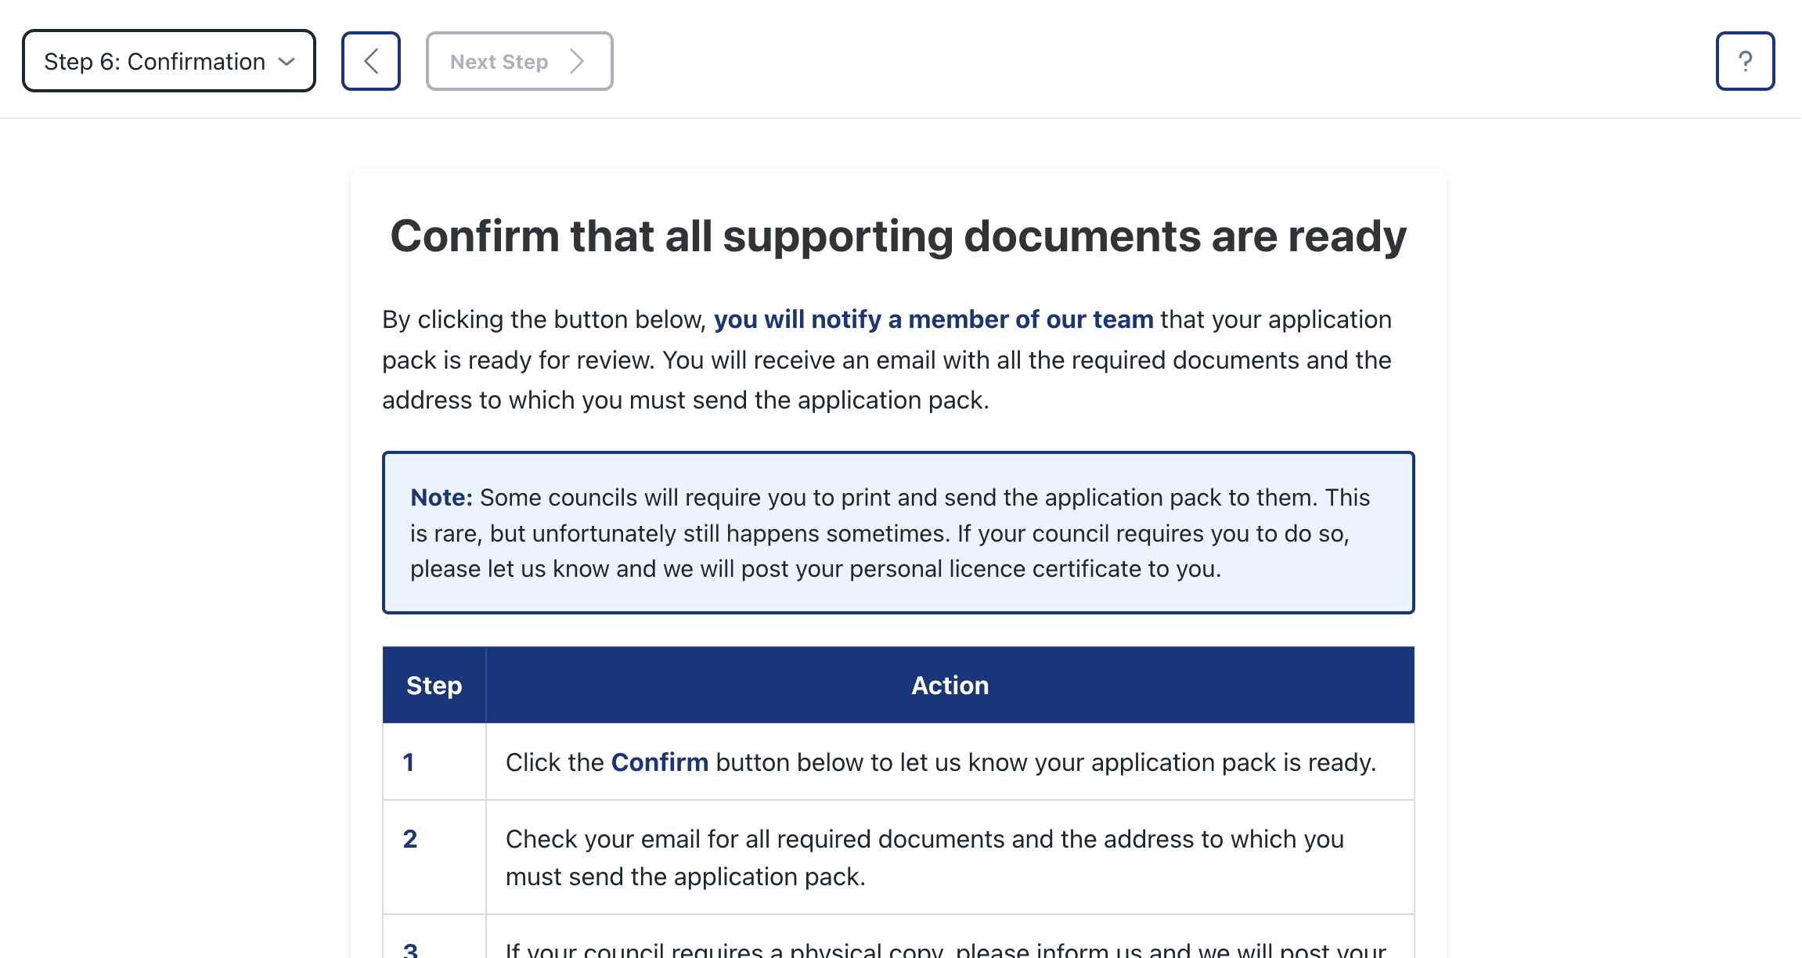The width and height of the screenshot is (1802, 958).
Task: Open help via the question mark icon
Action: coord(1745,60)
